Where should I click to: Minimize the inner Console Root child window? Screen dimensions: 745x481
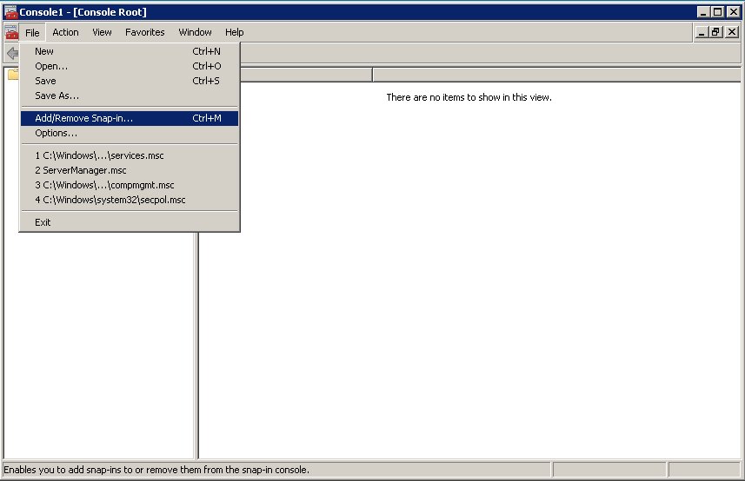point(702,32)
